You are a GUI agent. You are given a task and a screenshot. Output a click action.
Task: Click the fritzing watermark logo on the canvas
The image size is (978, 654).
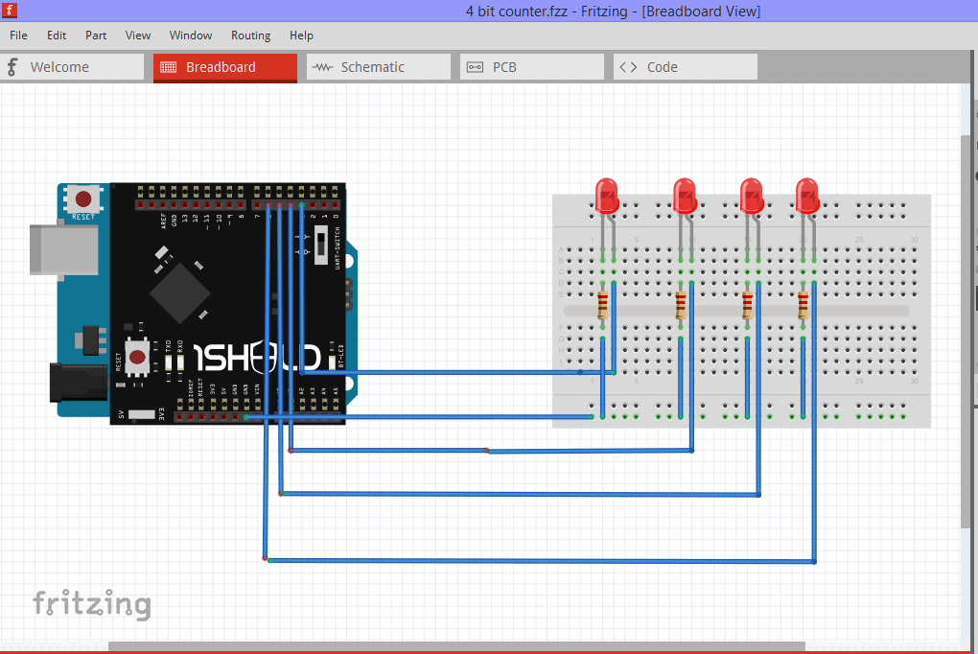tap(92, 604)
